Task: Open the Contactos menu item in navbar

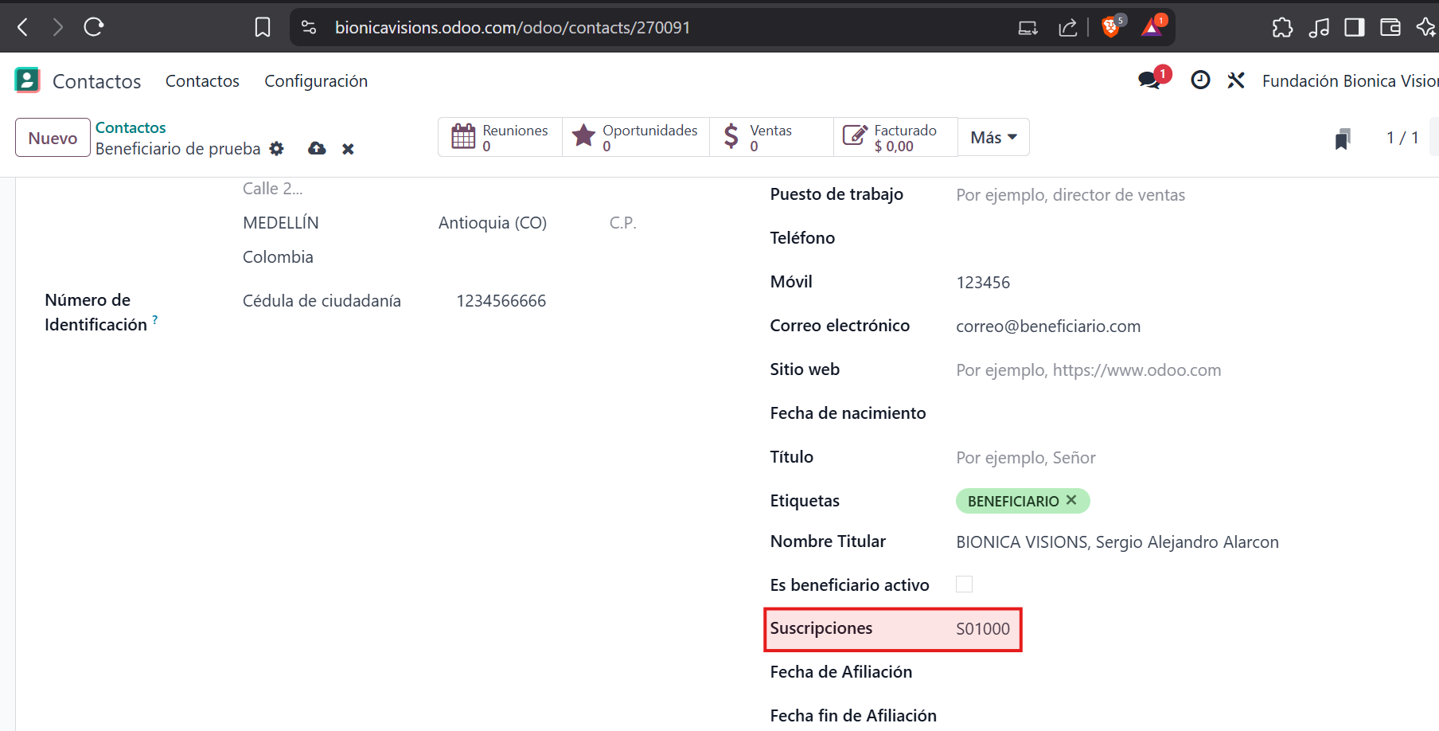Action: click(x=202, y=81)
